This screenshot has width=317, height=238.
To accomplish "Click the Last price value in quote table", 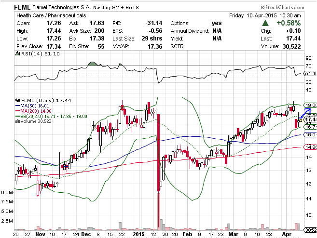I will click(293, 39).
